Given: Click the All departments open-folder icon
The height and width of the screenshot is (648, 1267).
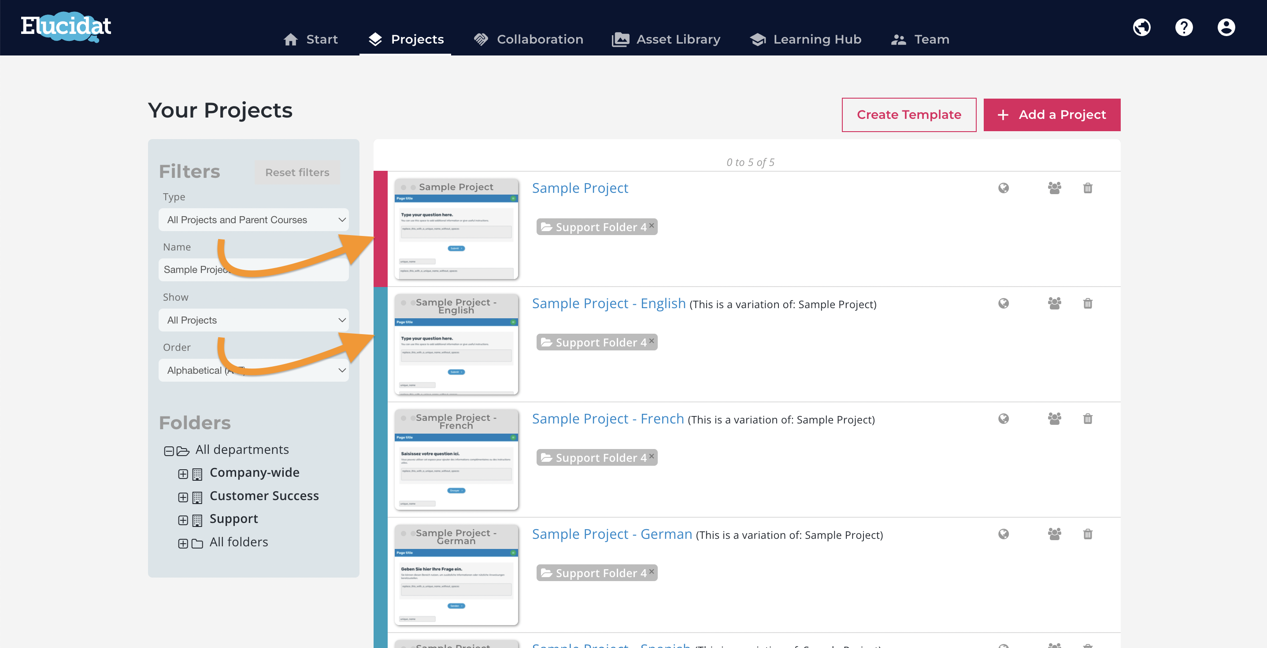Looking at the screenshot, I should 183,451.
